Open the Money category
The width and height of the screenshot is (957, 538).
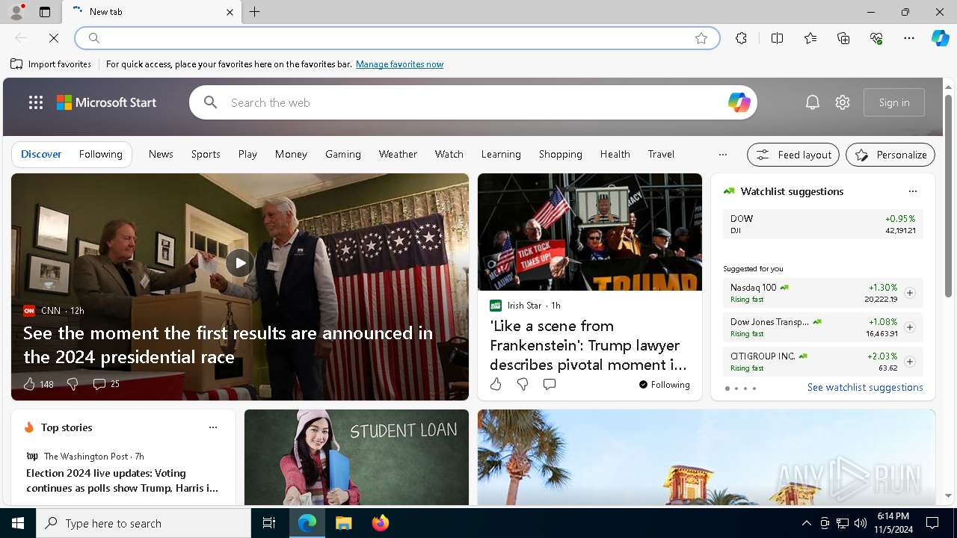click(x=291, y=154)
